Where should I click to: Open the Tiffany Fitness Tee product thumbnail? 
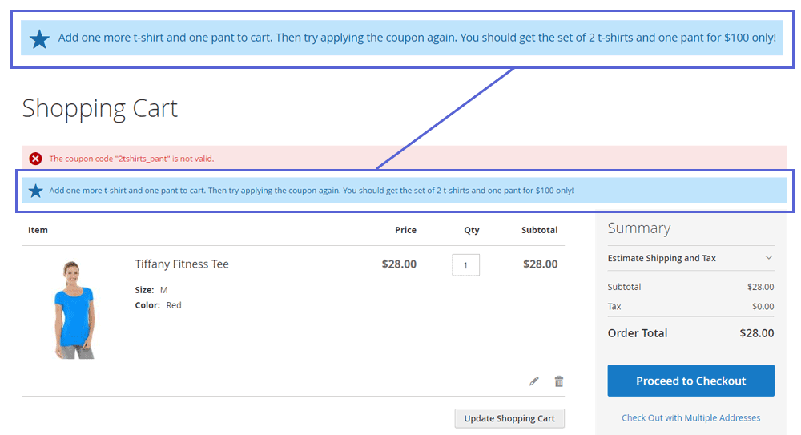point(74,309)
